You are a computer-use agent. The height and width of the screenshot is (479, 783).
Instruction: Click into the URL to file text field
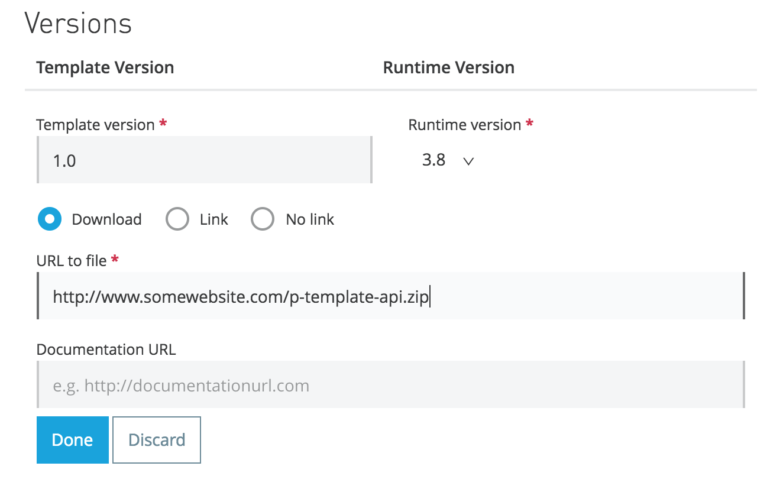[390, 296]
